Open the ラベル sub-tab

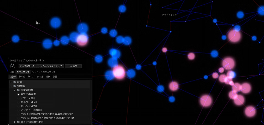tap(22, 77)
